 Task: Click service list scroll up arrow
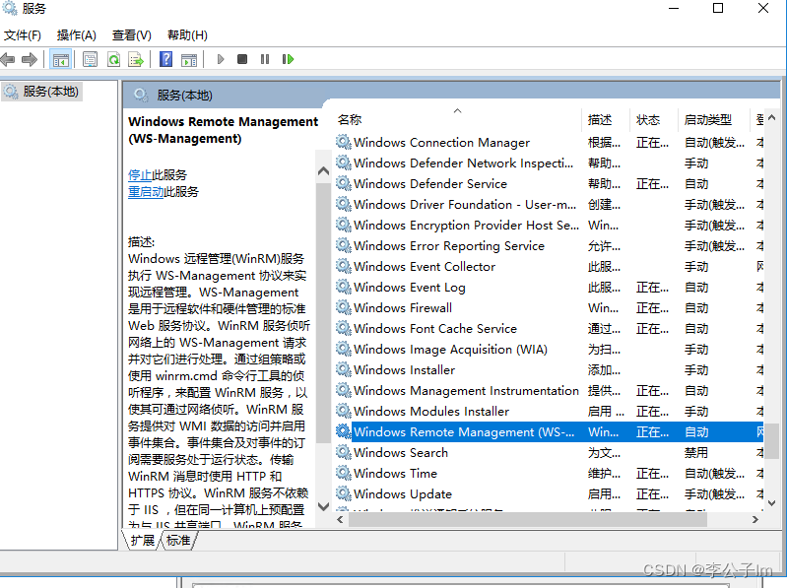click(772, 118)
